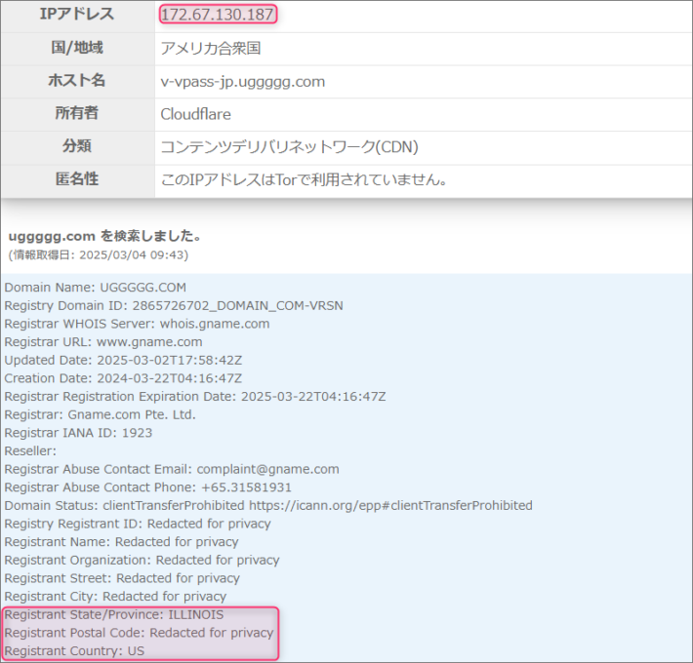Image resolution: width=693 pixels, height=663 pixels.
Task: Click the ホスト名 row label
Action: (77, 81)
